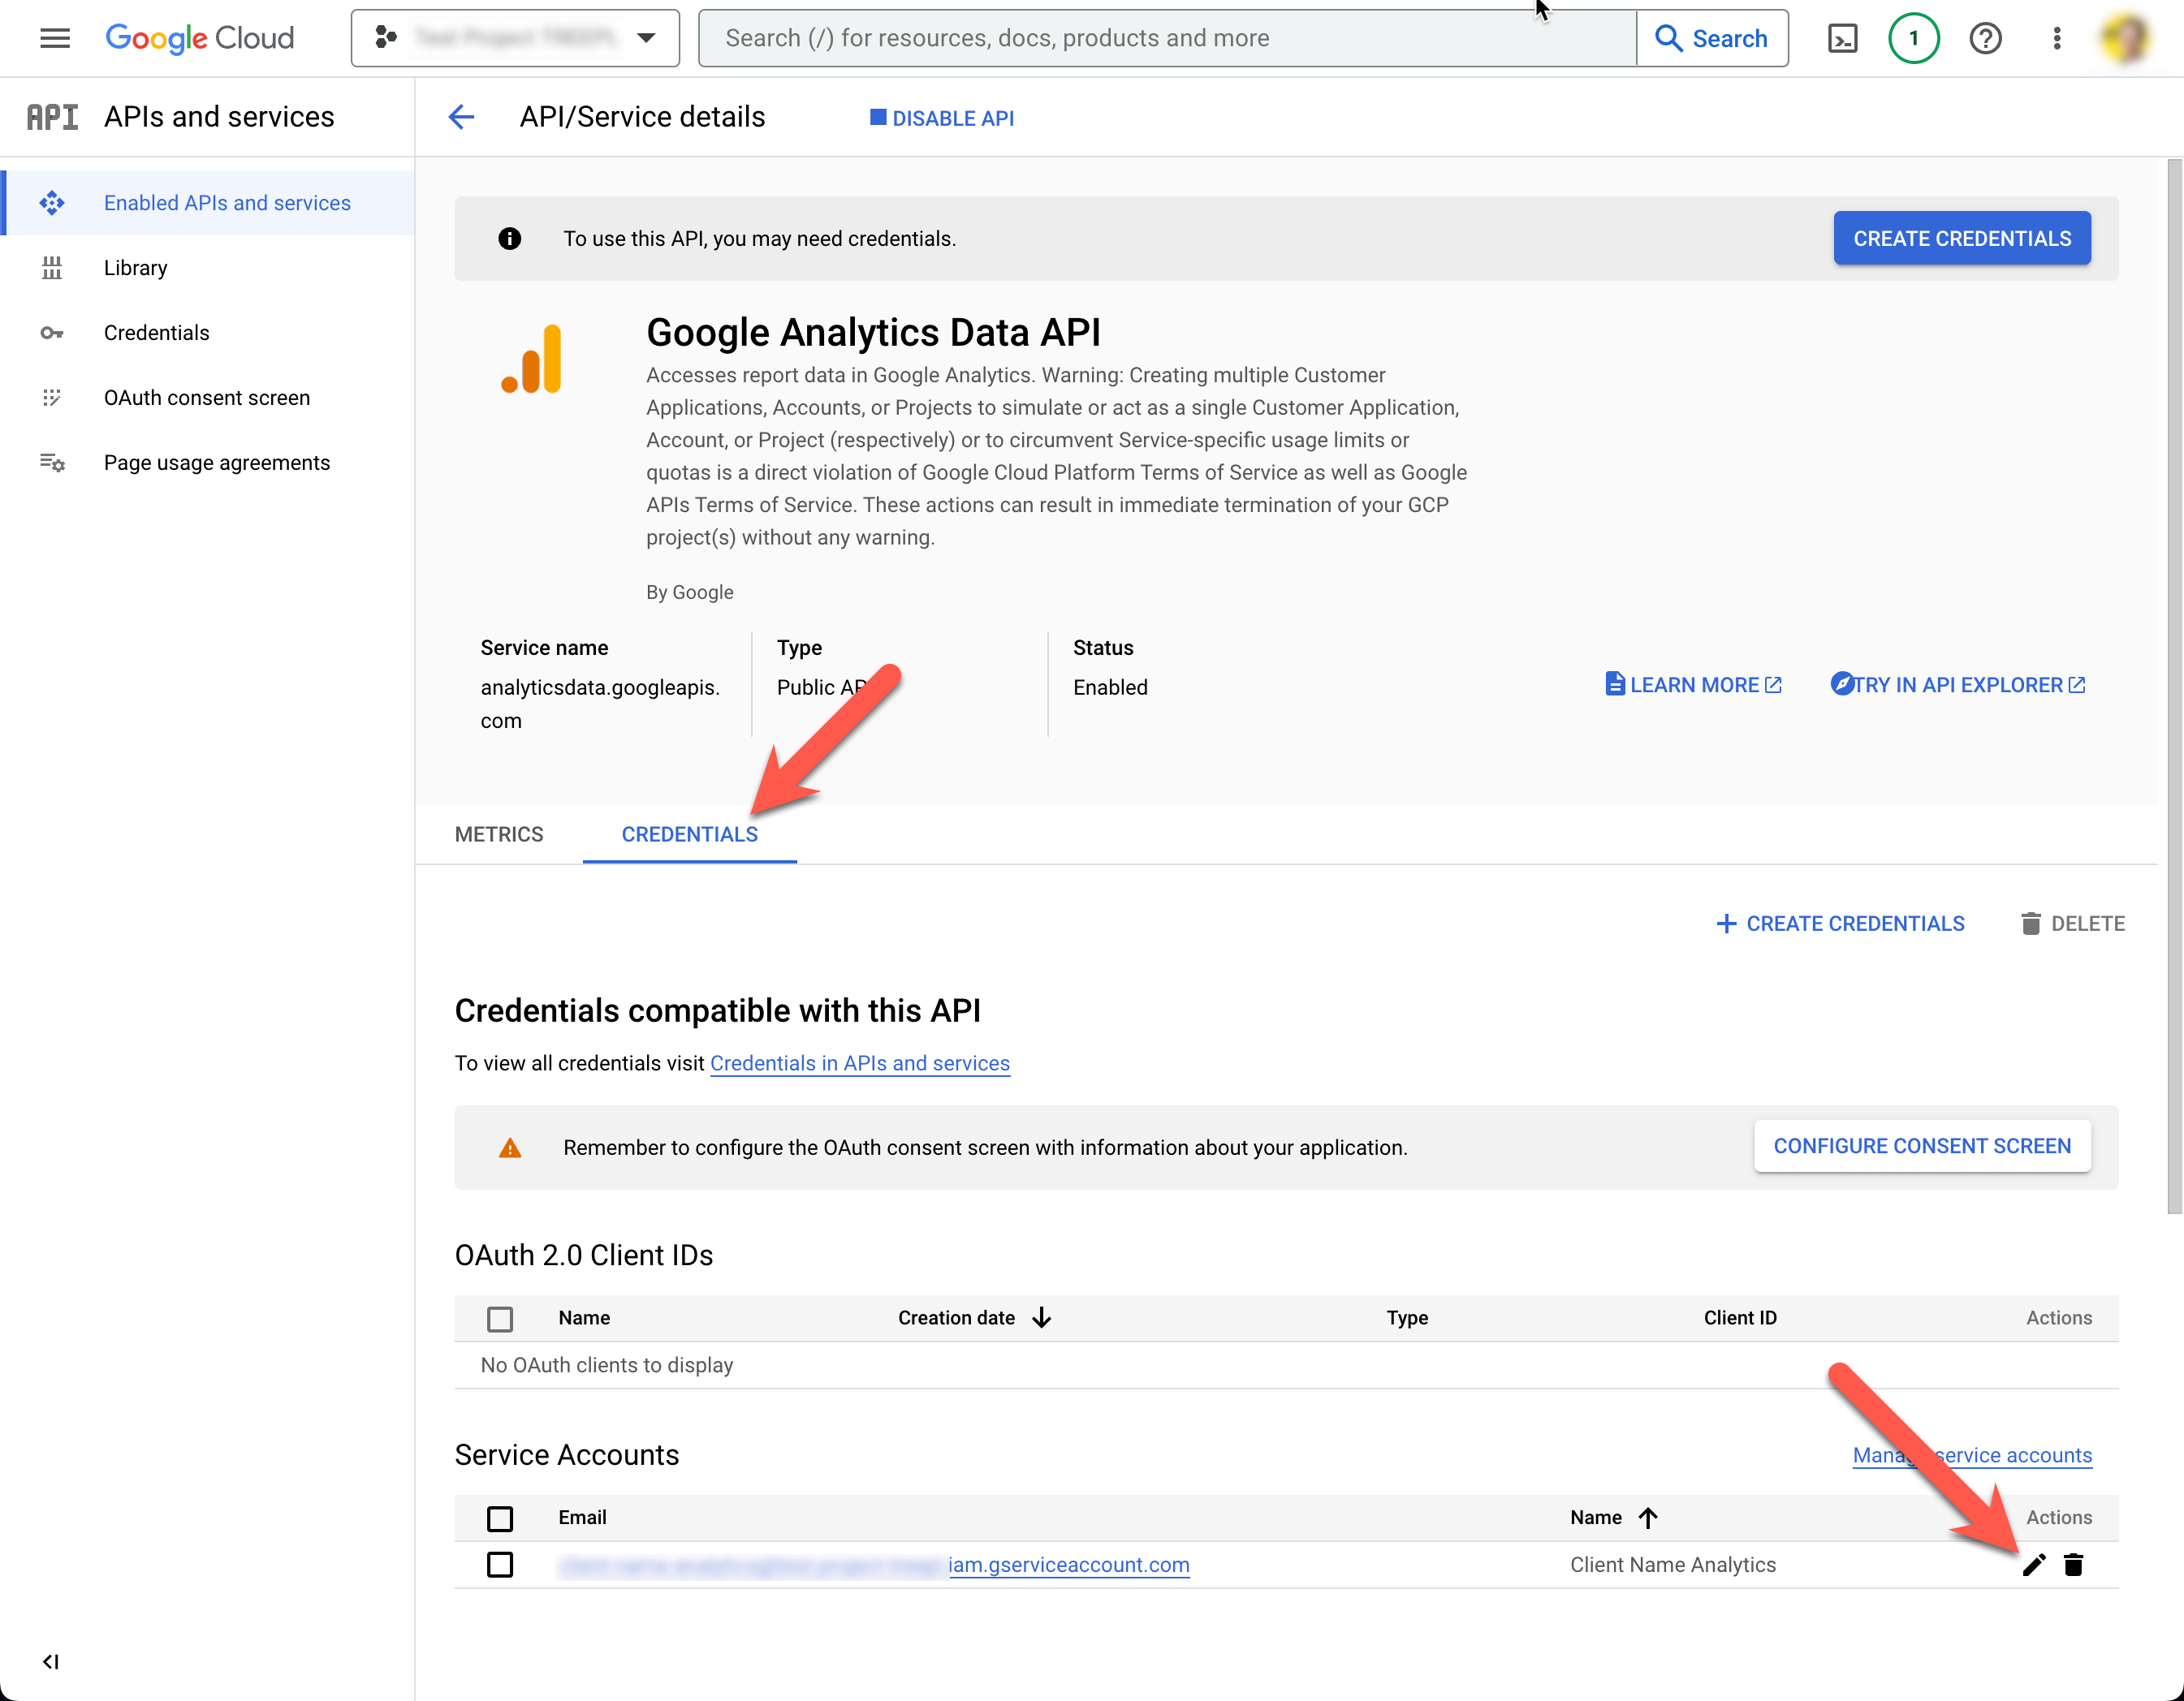Open the iam.gserviceaccount.com email link
The width and height of the screenshot is (2184, 1701).
point(1069,1565)
